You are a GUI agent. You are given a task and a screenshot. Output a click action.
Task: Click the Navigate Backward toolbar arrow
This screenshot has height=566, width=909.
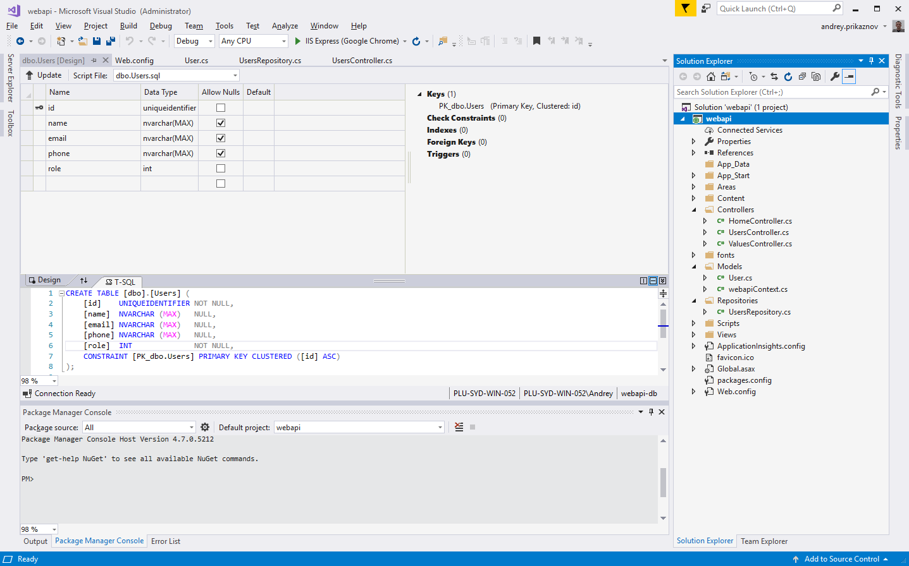pos(20,41)
